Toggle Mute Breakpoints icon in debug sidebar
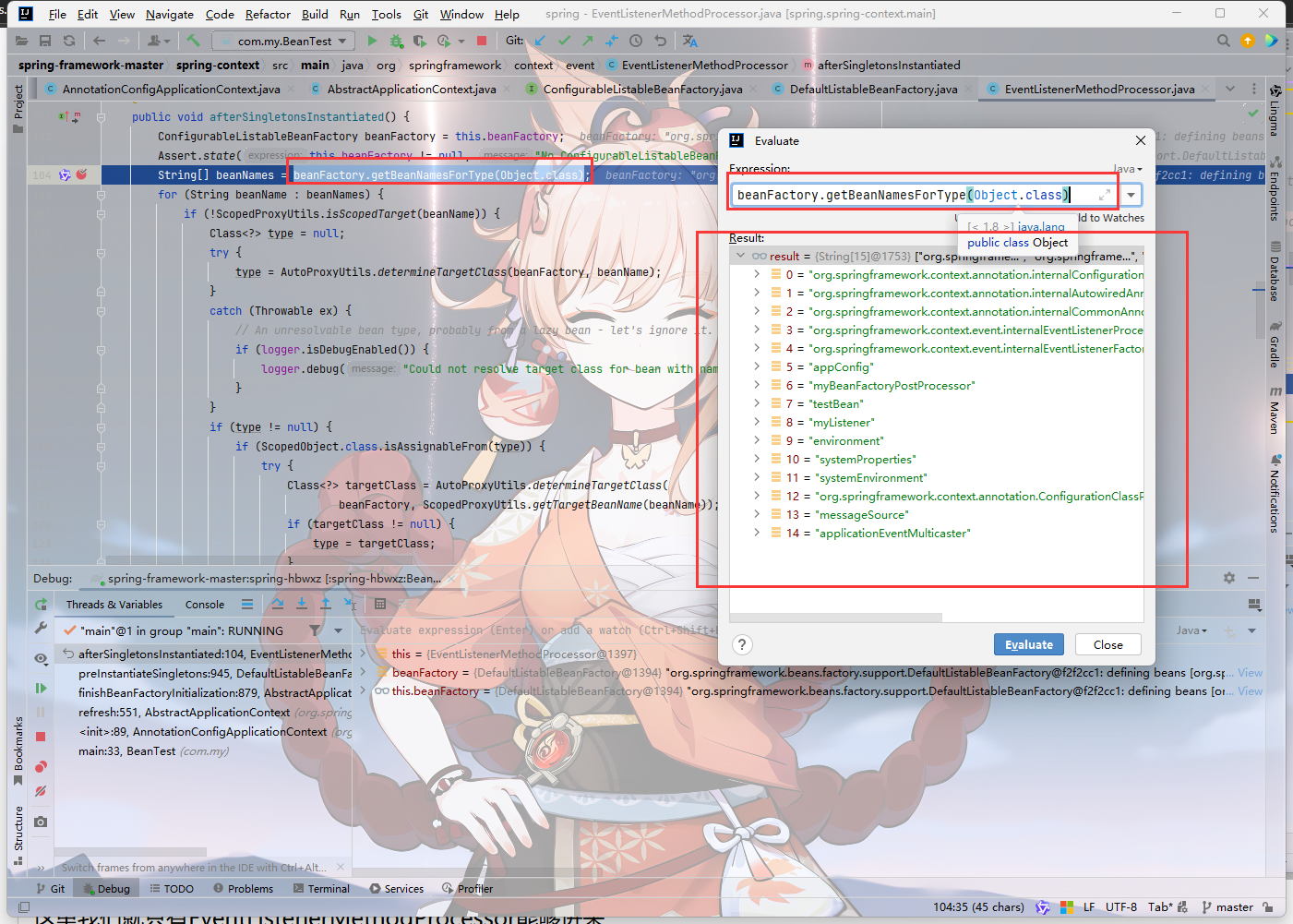The image size is (1293, 924). point(41,791)
